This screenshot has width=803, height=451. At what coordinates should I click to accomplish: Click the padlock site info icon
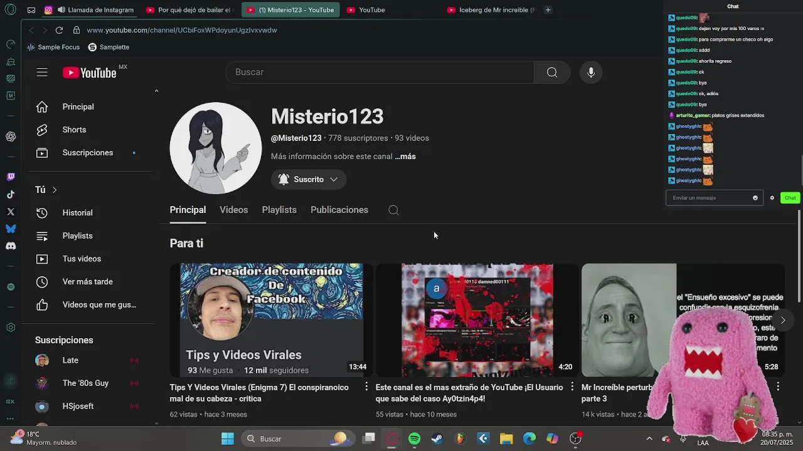click(76, 30)
